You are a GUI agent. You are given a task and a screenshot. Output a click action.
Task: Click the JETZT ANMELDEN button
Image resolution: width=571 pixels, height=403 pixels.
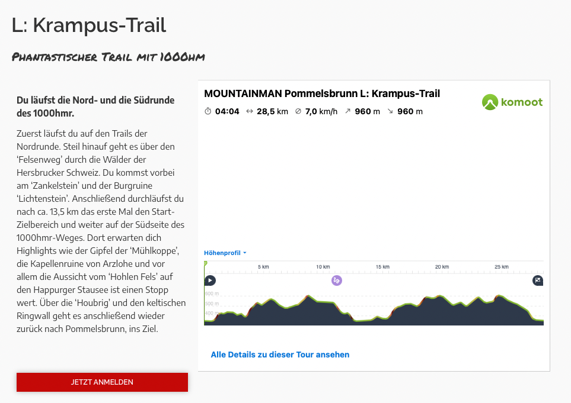(103, 382)
